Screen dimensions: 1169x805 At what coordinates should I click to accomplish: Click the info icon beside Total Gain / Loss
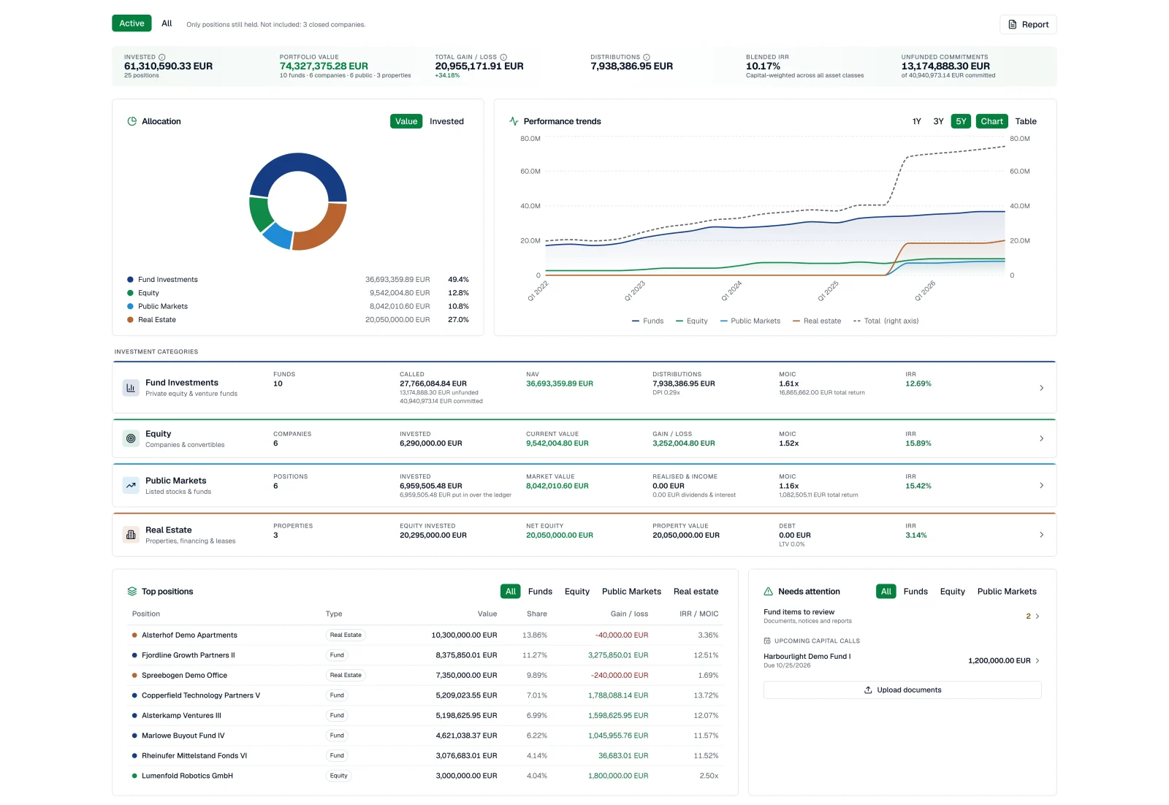[x=503, y=57]
